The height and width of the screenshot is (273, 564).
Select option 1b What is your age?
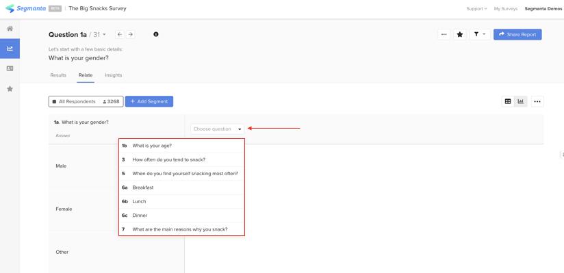(181, 146)
